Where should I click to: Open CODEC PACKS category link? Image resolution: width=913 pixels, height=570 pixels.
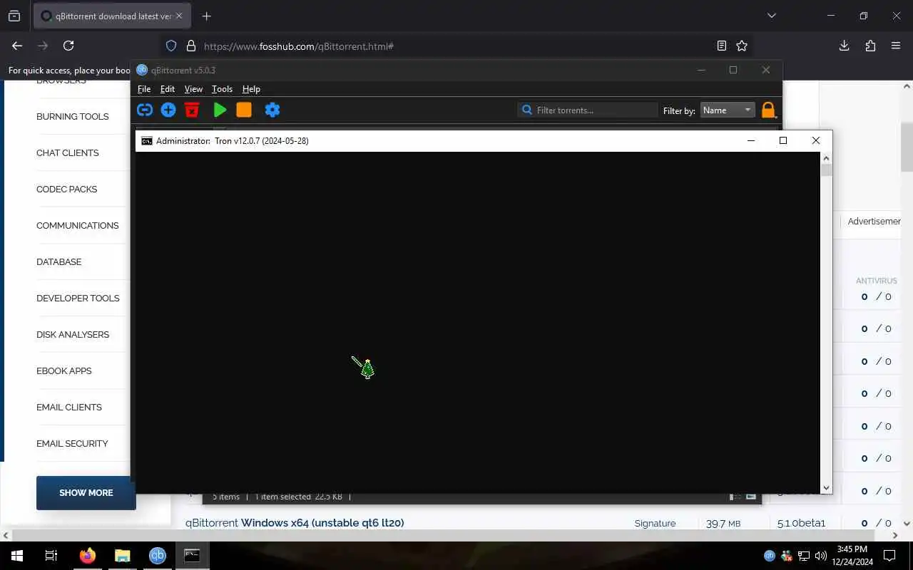click(x=66, y=189)
